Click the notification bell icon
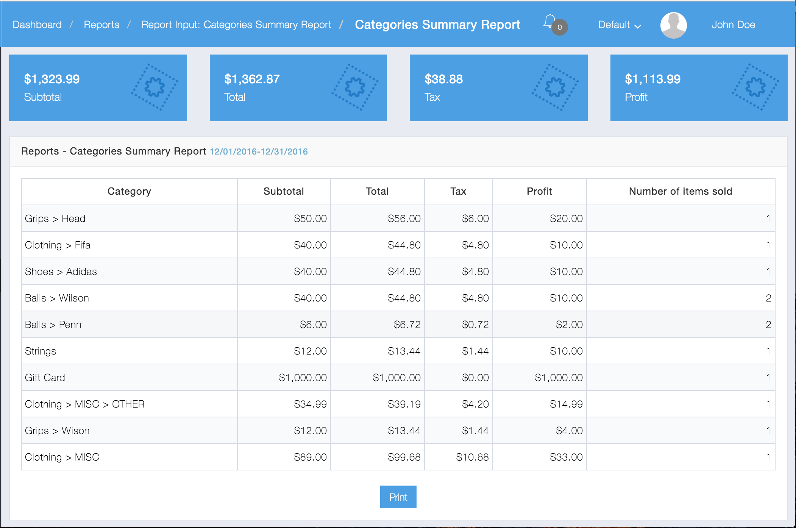 (549, 21)
